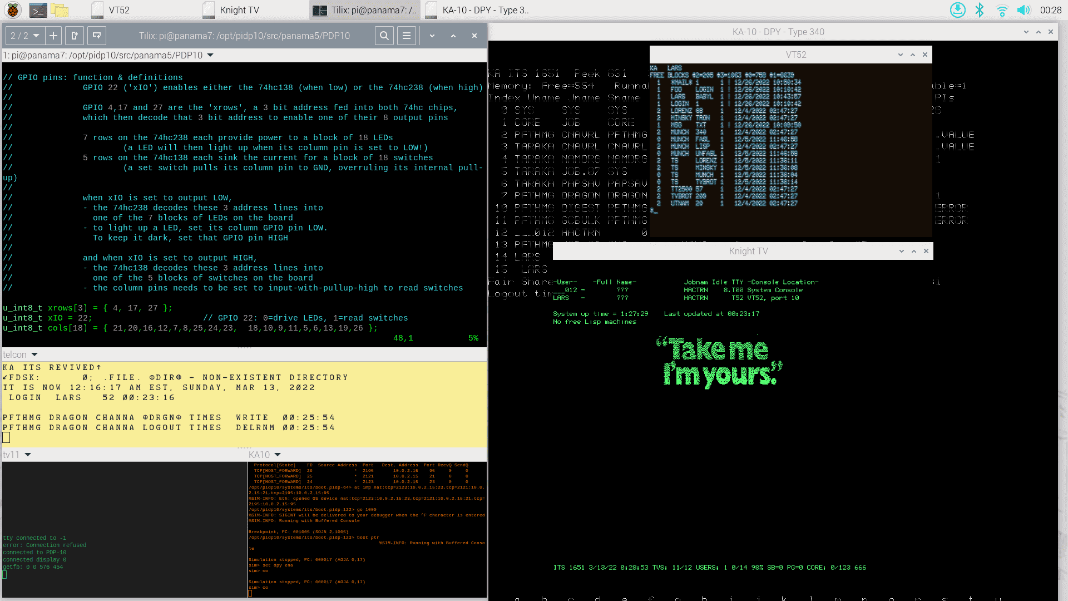Open the Bluetooth tray menu
This screenshot has width=1068, height=601.
tap(980, 10)
